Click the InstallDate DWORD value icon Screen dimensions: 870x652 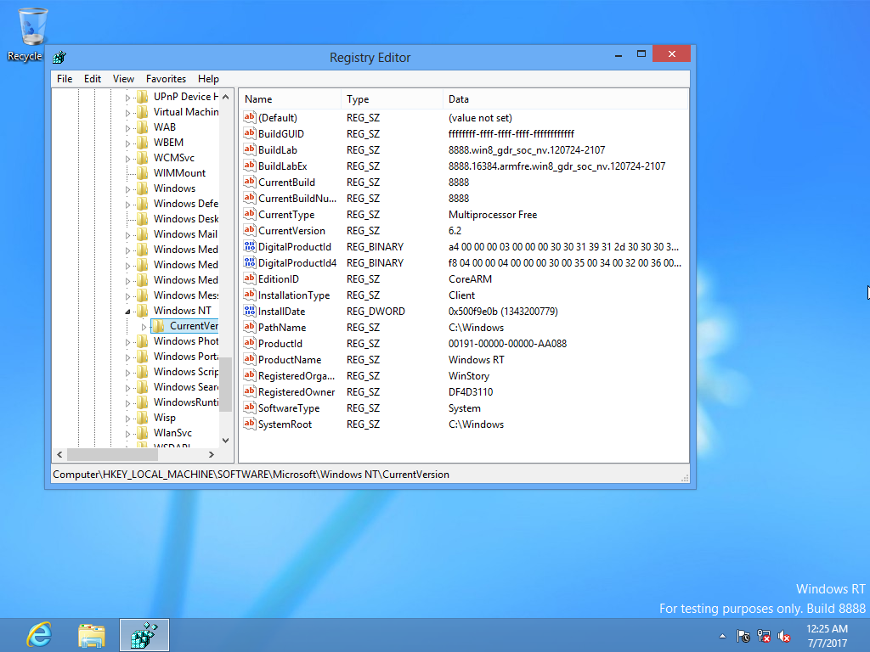point(250,312)
